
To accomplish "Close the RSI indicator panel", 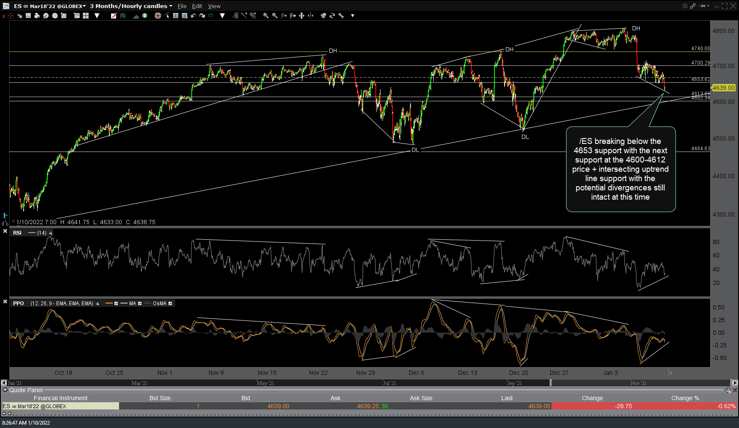I will (5, 231).
